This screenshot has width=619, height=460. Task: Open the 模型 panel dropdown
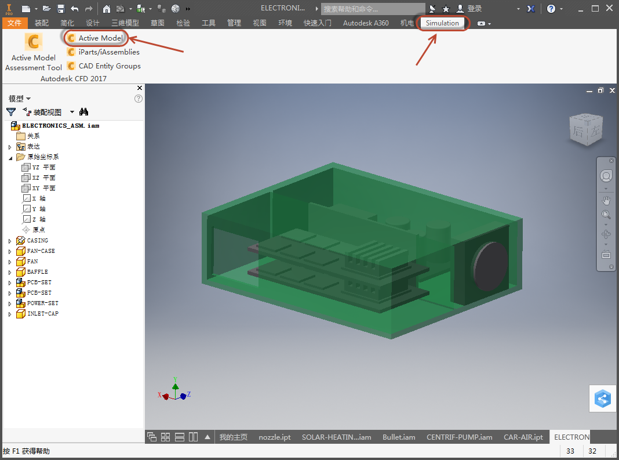(x=20, y=99)
